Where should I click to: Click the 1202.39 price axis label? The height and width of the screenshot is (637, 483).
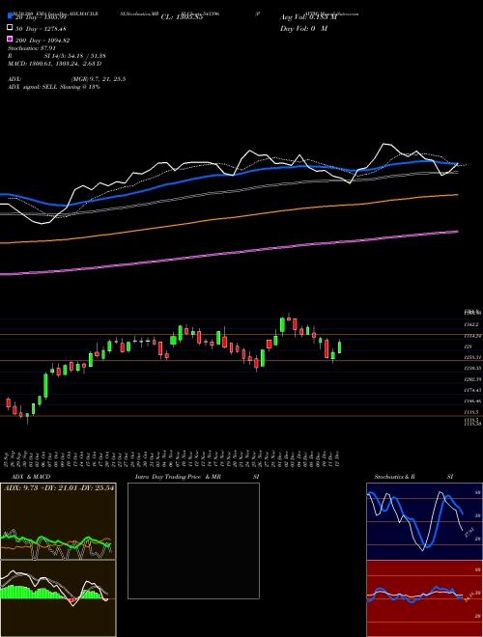coord(472,379)
